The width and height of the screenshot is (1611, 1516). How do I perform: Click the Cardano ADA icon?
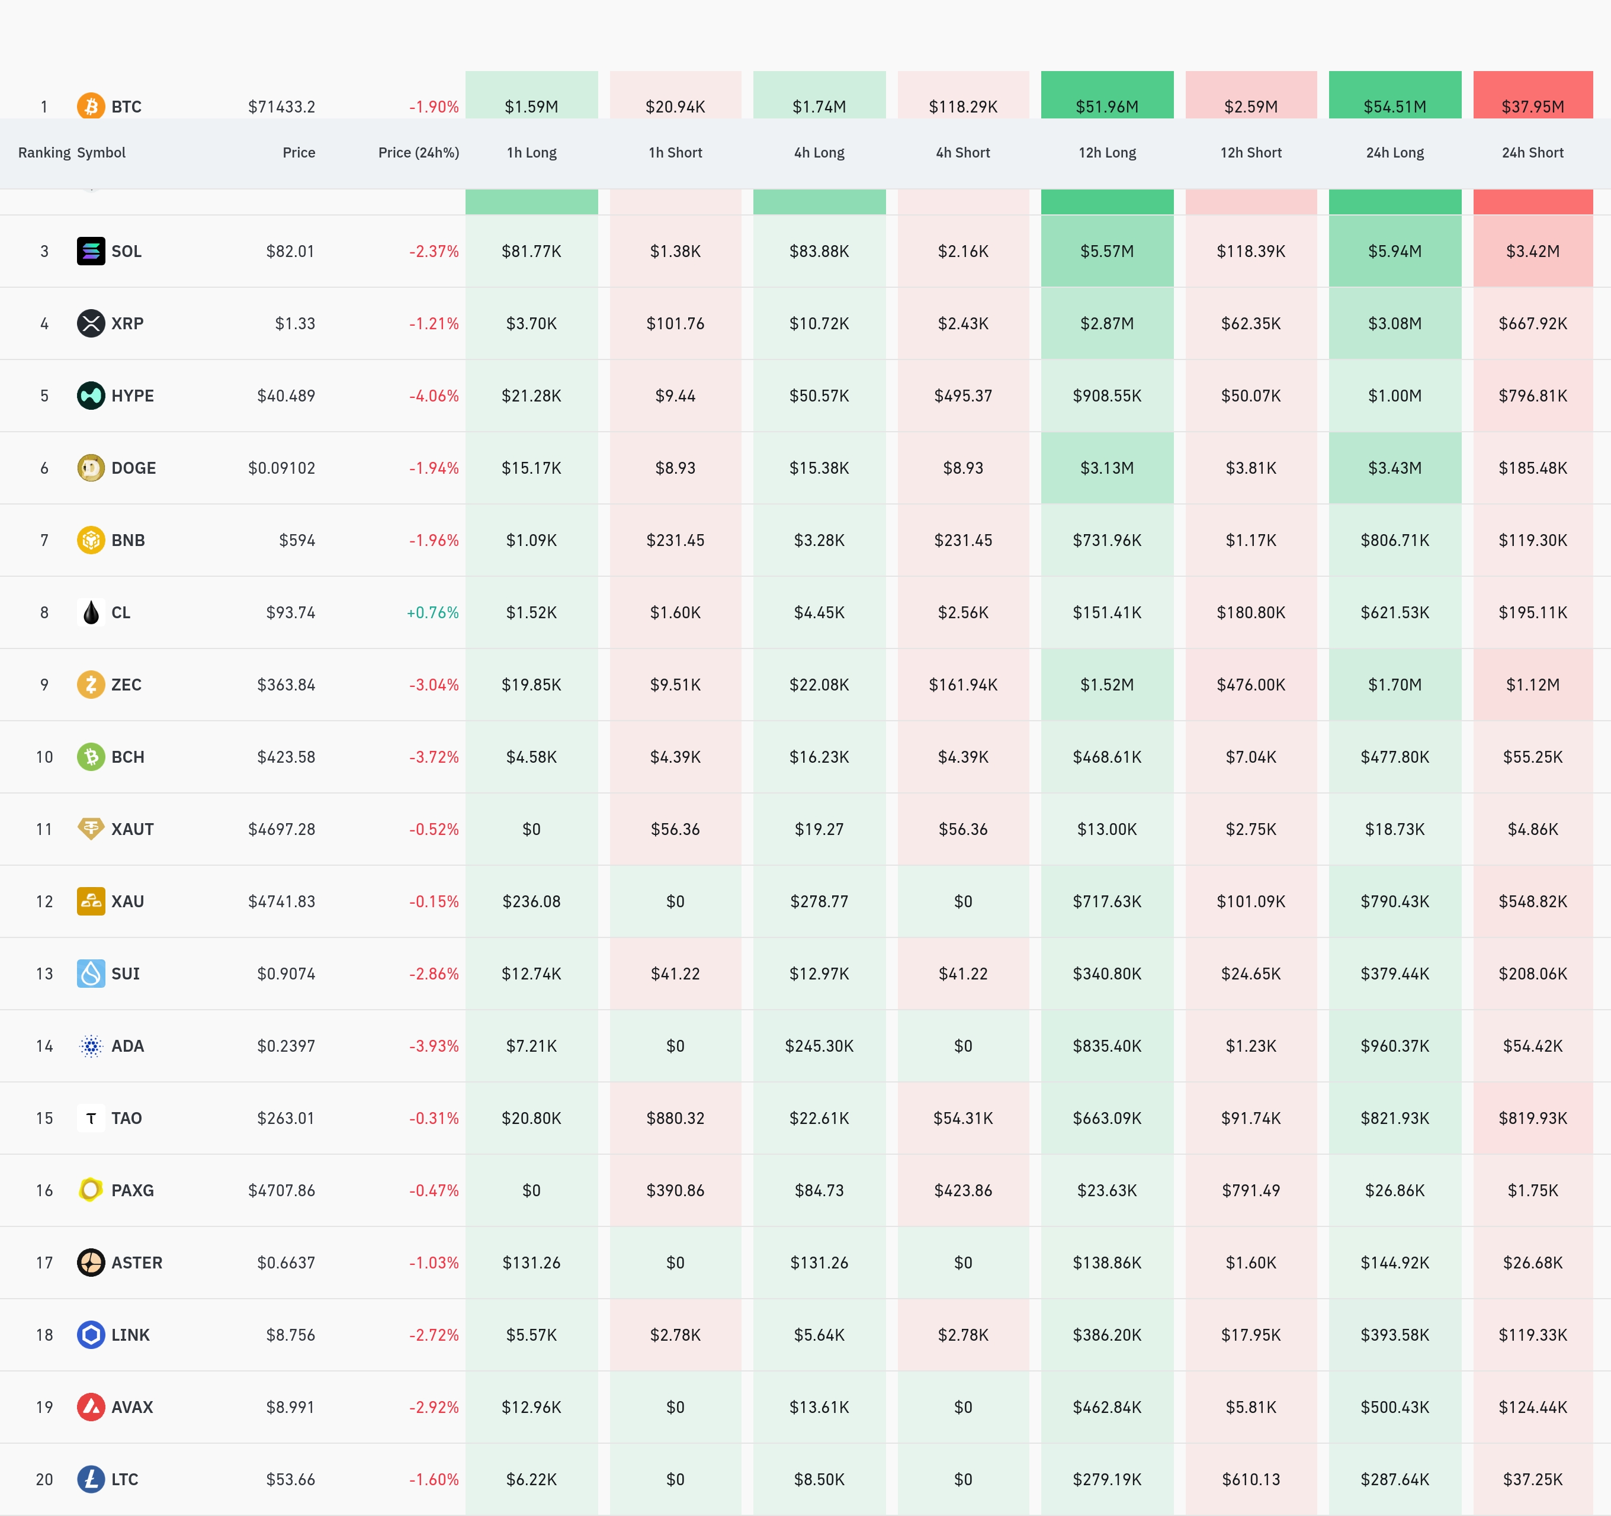[91, 1046]
